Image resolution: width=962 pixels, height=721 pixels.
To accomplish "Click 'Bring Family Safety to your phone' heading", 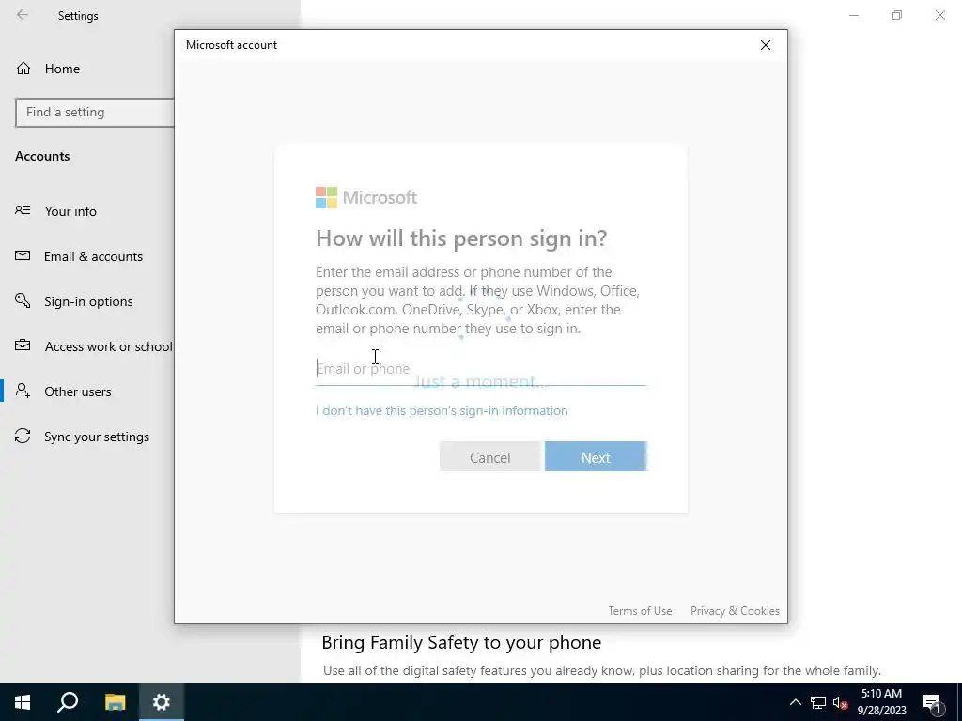I will tap(461, 642).
